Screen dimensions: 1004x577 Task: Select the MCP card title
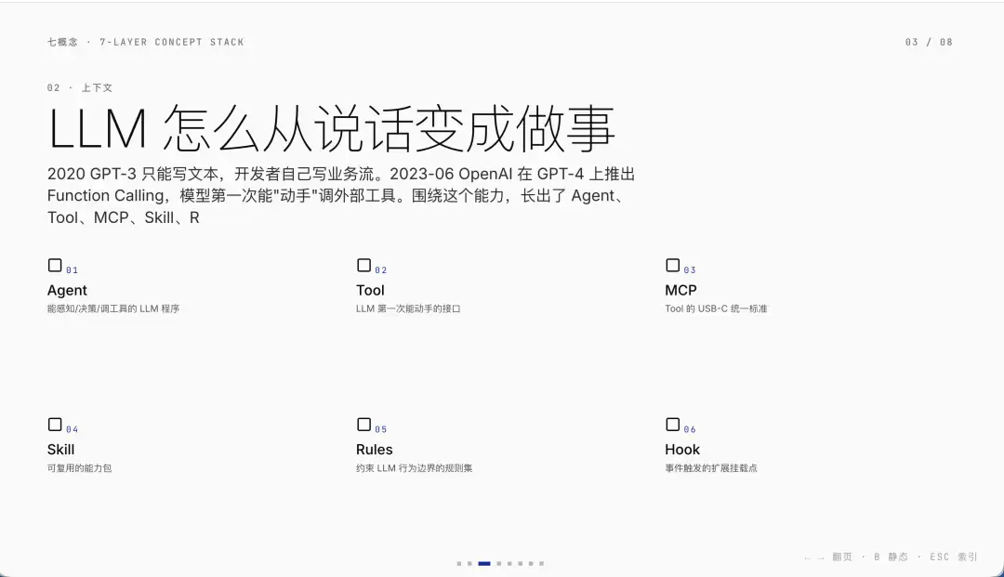(x=680, y=291)
